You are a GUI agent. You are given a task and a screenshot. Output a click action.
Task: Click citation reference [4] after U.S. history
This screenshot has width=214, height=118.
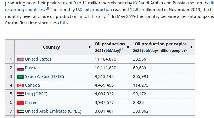109,15
